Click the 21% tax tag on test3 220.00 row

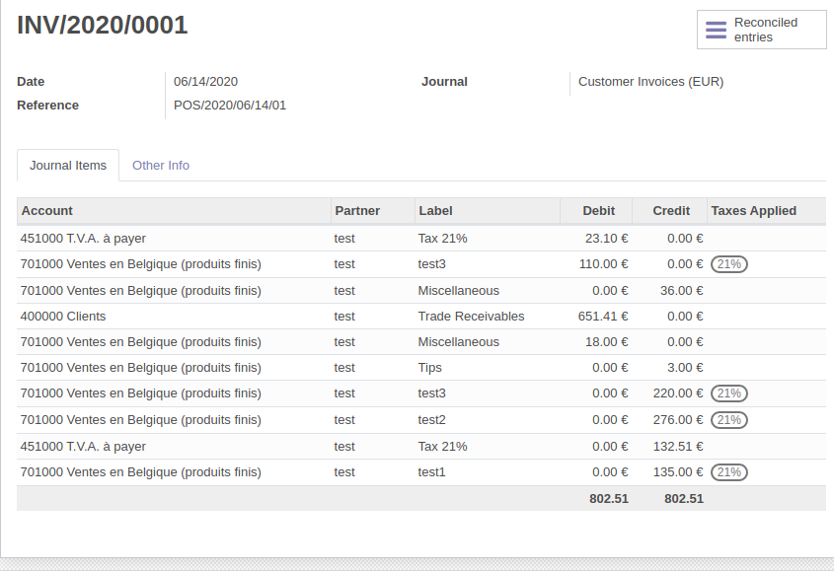point(729,393)
